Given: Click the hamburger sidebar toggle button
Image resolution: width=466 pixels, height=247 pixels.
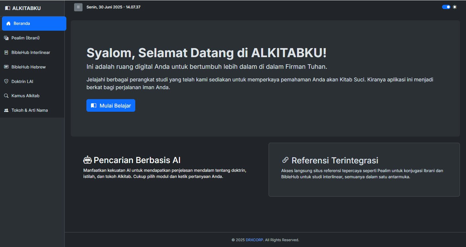Looking at the screenshot, I should click(x=78, y=7).
